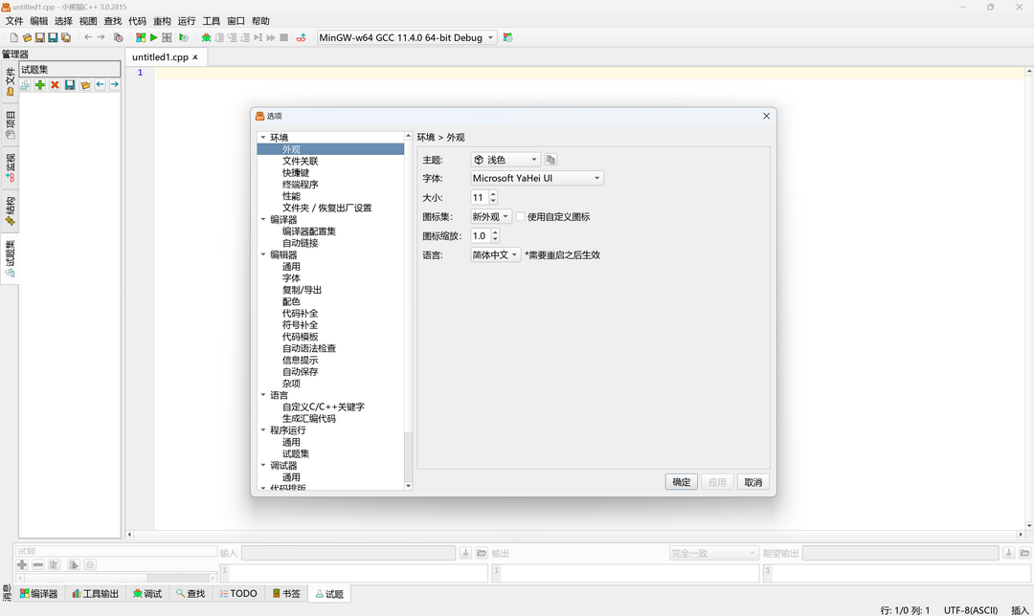This screenshot has height=616, width=1034.
Task: Increase 图标缩放 with the up stepper arrow
Action: click(495, 232)
